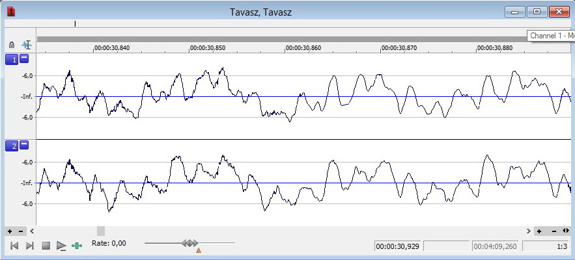The width and height of the screenshot is (575, 260).
Task: Click the empty selection end field
Action: coord(446,246)
